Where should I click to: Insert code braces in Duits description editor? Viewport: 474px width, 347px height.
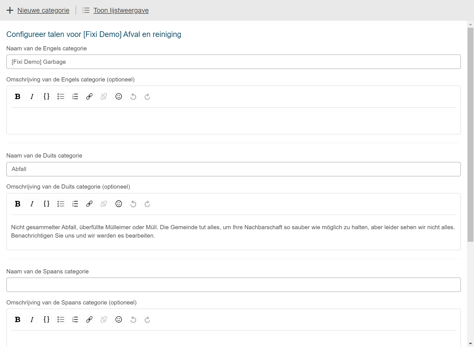click(47, 204)
